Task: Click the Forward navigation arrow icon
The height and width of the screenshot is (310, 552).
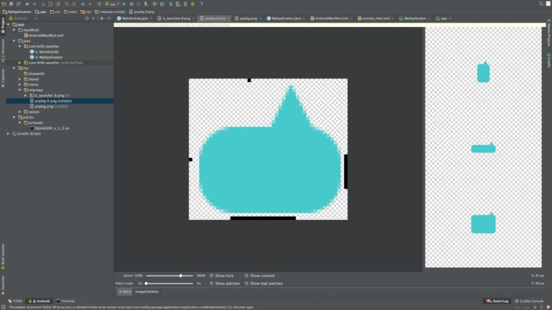Action: pyautogui.click(x=90, y=4)
